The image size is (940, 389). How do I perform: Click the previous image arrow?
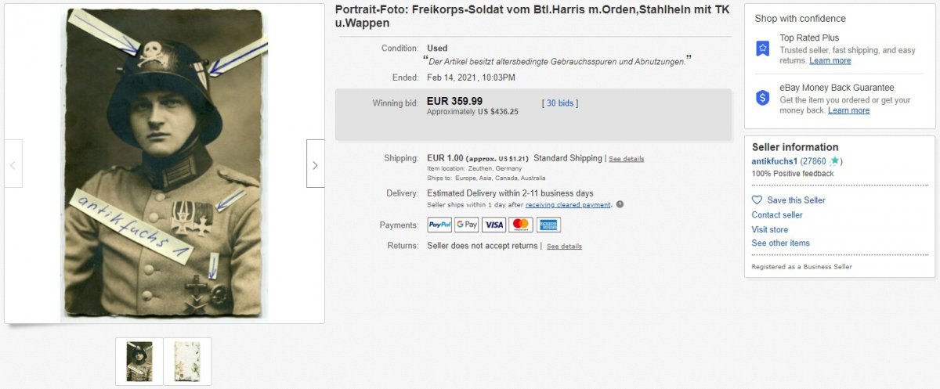coord(13,164)
